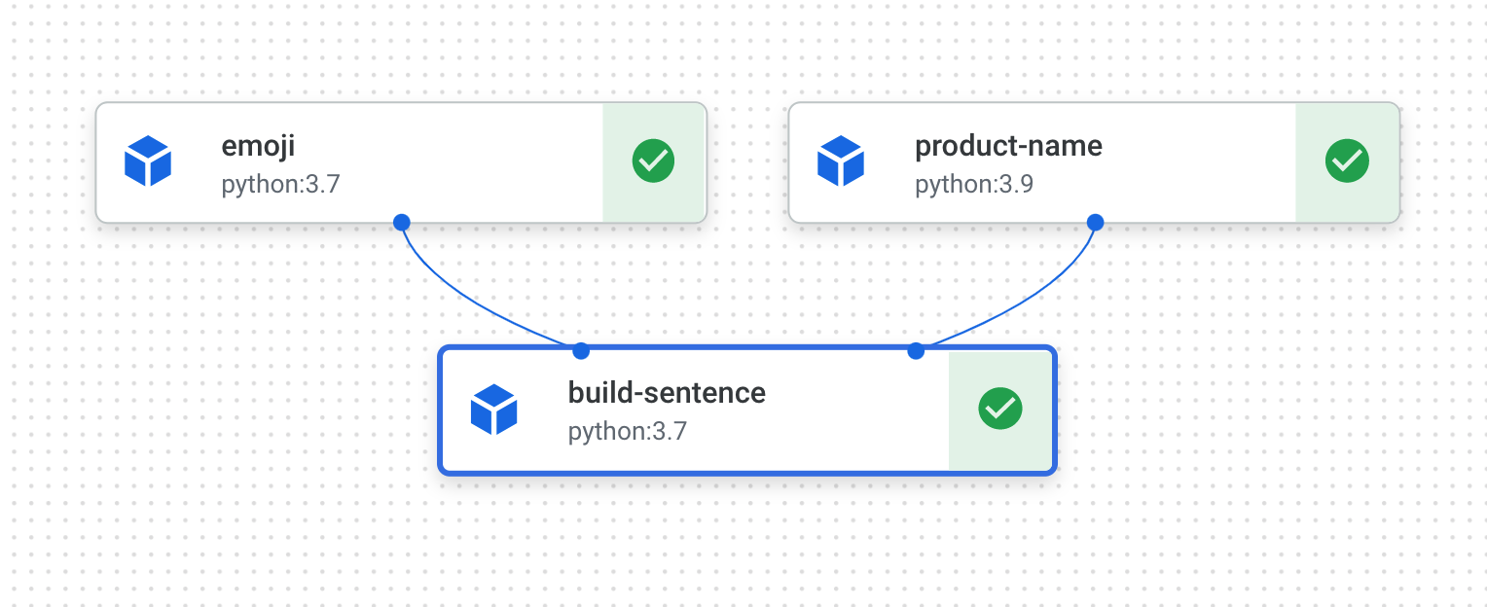Click the emoji node's green success checkmark
The height and width of the screenshot is (607, 1487).
(653, 161)
